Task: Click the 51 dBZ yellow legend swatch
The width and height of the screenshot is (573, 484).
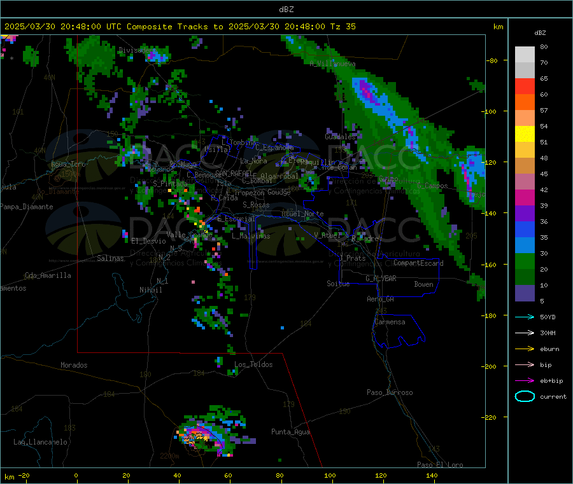Action: (525, 134)
